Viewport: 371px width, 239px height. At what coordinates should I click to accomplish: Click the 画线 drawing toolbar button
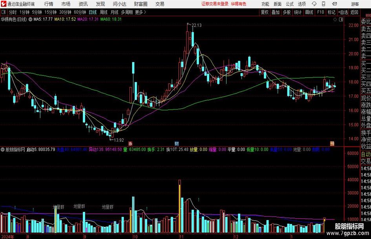[309, 12]
